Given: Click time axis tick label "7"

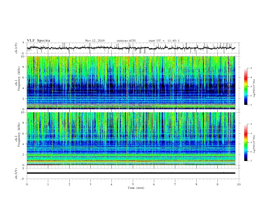Looking at the screenshot, I should point(175,184).
